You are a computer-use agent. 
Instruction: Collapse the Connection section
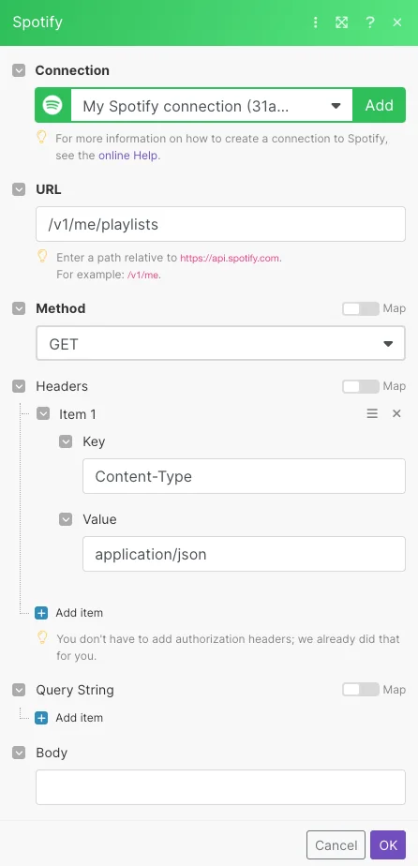coord(19,70)
